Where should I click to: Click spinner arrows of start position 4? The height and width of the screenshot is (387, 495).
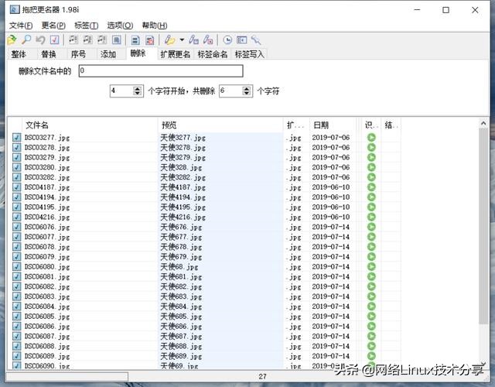(x=137, y=91)
